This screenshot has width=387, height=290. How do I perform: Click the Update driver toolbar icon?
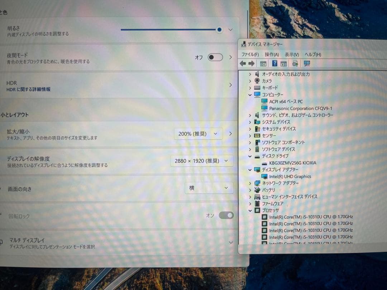[295, 63]
